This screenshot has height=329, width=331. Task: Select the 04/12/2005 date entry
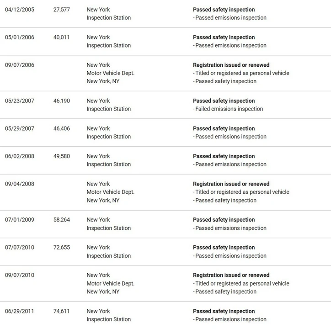(x=19, y=10)
